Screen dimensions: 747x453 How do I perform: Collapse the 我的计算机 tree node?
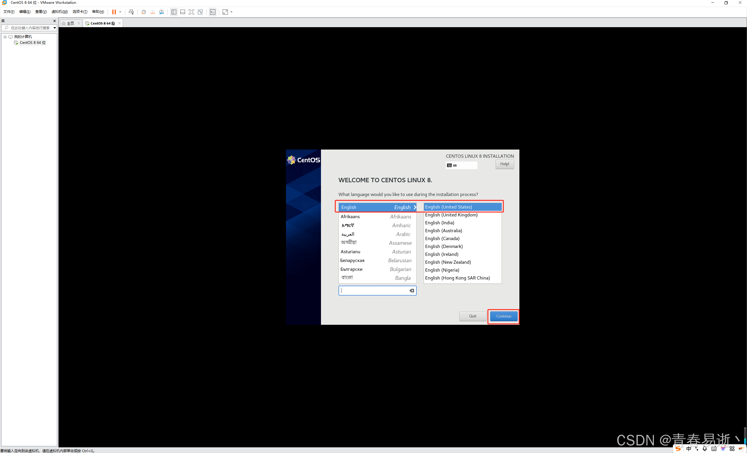(5, 37)
